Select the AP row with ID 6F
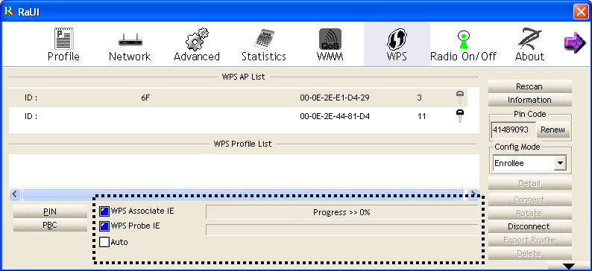This screenshot has width=592, height=271. point(239,98)
